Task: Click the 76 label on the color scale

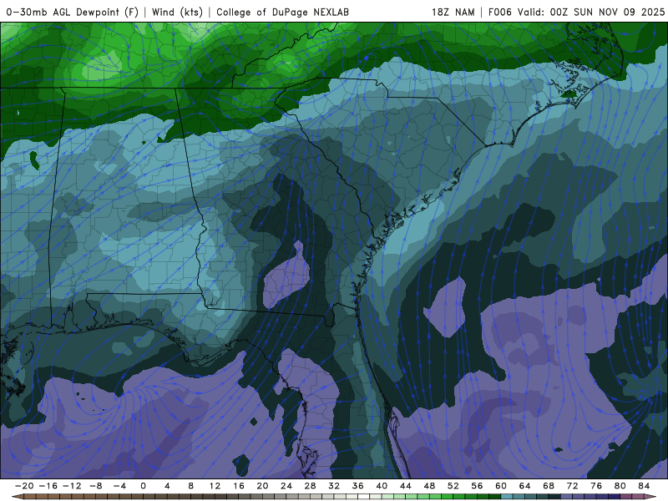Action: tap(596, 486)
